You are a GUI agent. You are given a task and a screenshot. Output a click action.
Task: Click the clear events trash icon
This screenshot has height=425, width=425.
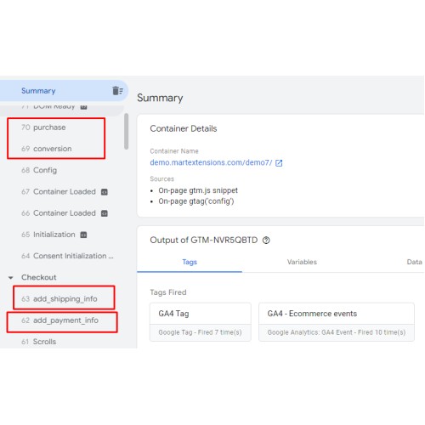117,91
